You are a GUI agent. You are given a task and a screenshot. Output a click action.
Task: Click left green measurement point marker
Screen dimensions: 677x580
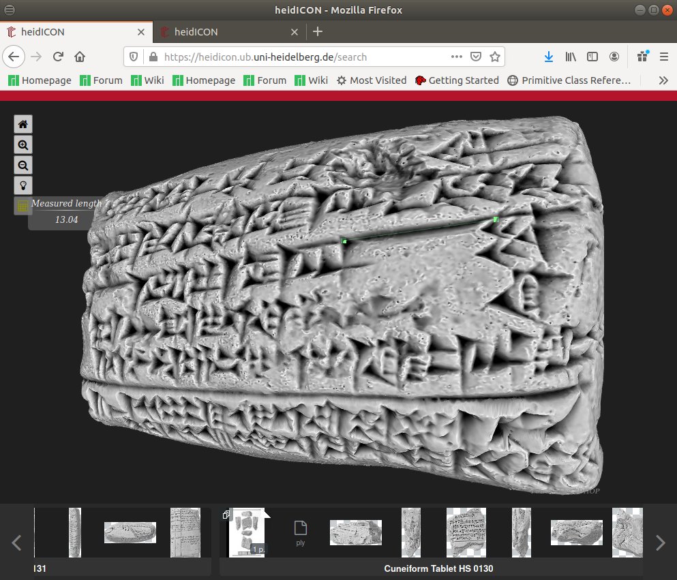click(344, 241)
